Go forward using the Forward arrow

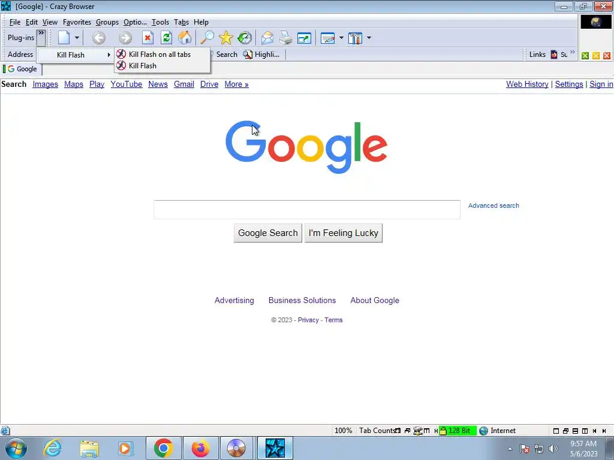point(125,38)
